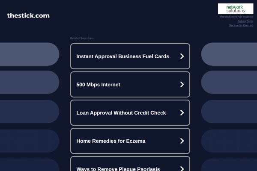This screenshot has height=171, width=257.
Task: Click the left pill shape beside 500 Mbps Internet
Action: pos(30,82)
